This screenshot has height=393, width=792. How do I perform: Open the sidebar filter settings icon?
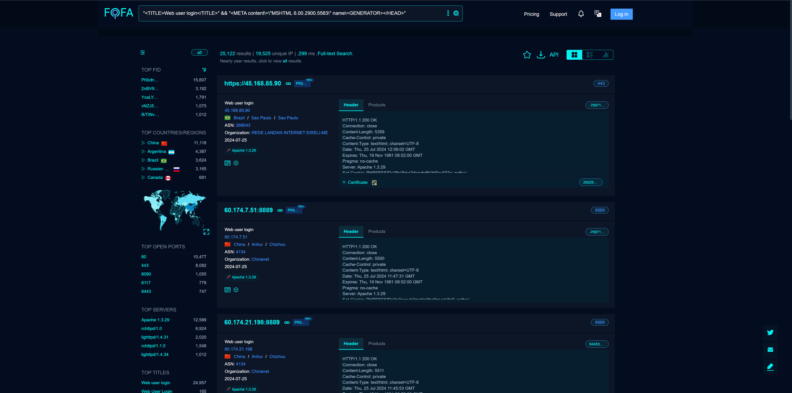pos(143,53)
